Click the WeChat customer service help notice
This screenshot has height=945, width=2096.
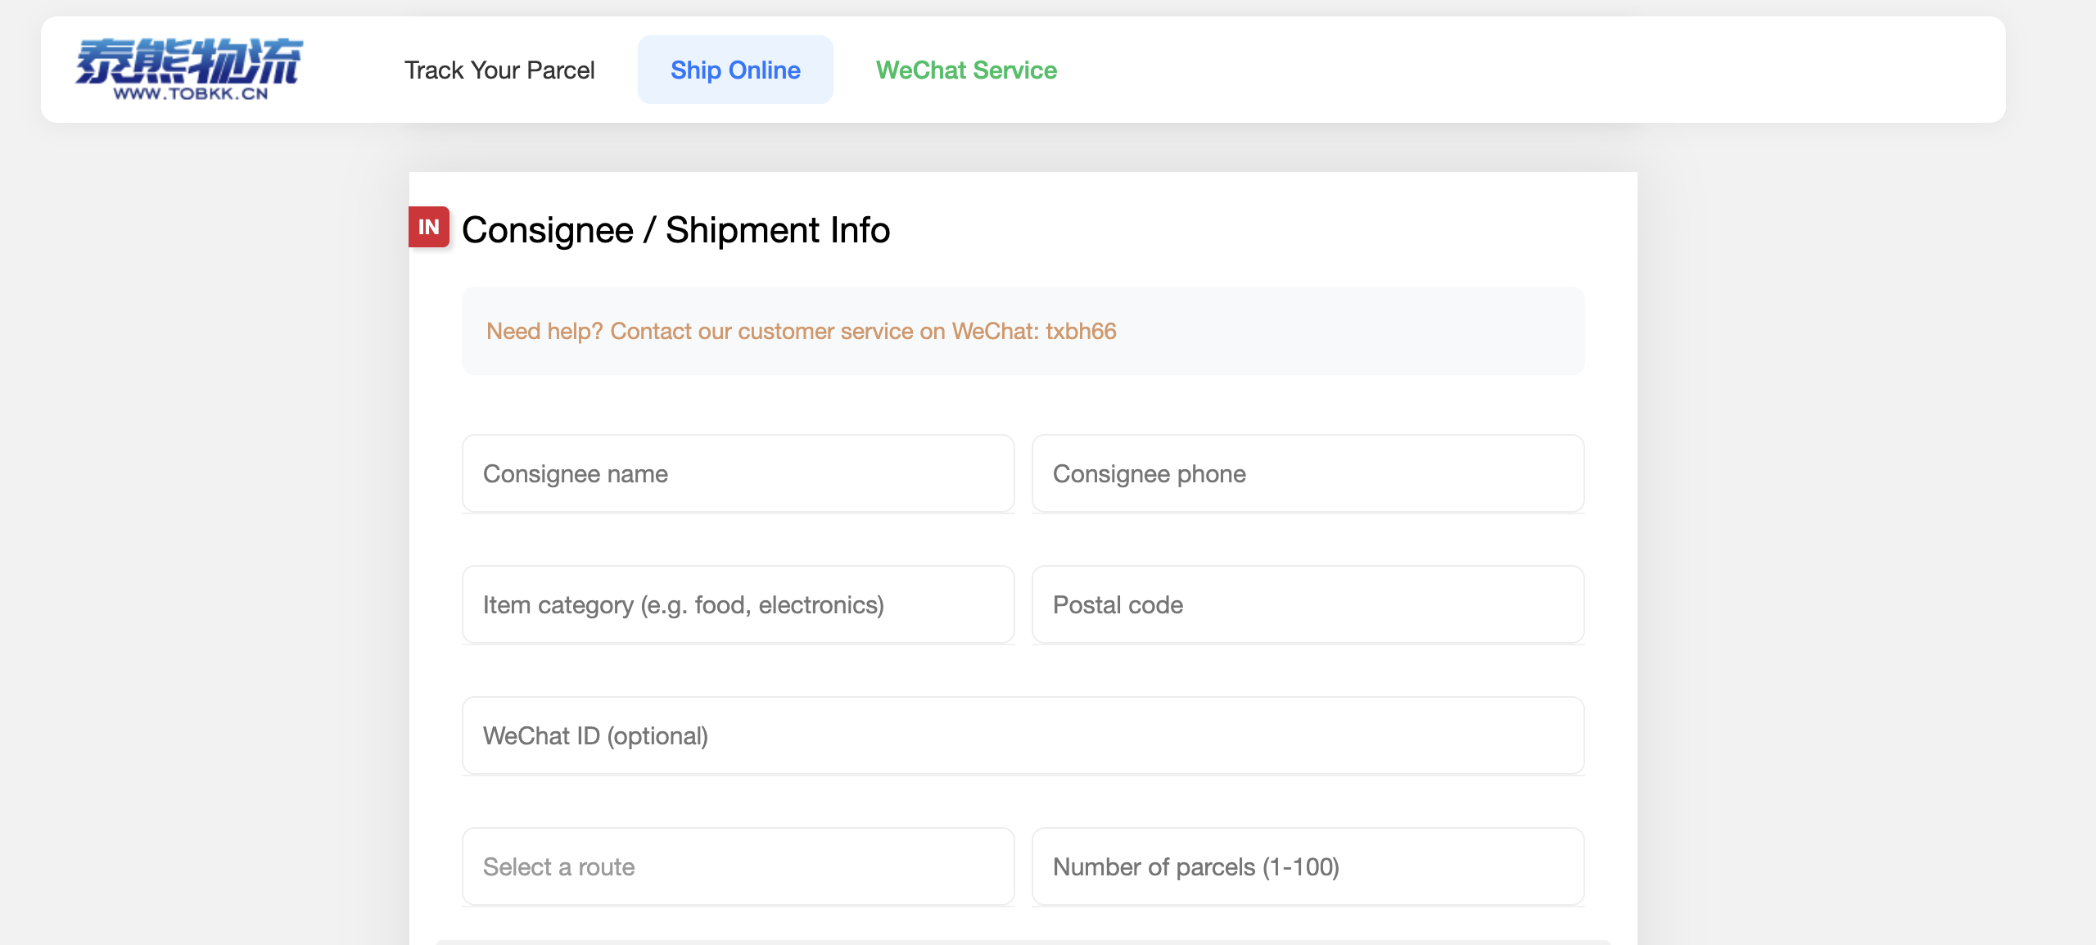[x=1023, y=331]
